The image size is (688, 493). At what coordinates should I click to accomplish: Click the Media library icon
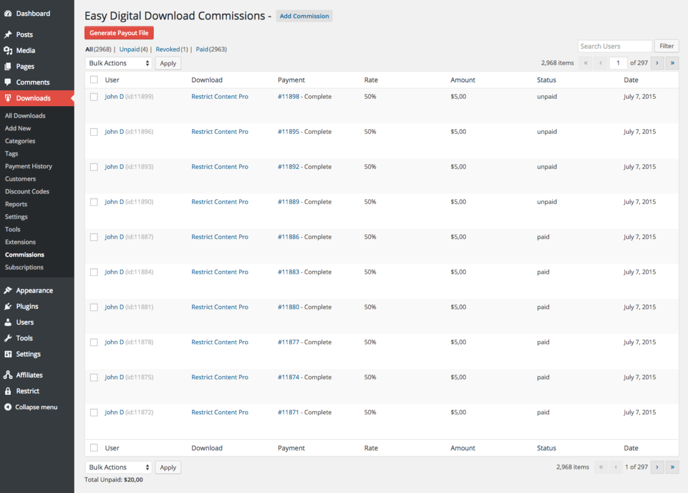tap(8, 51)
